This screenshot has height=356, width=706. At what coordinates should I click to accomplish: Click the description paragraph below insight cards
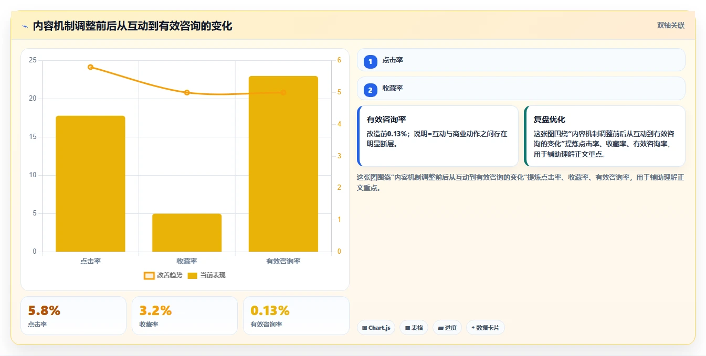[x=521, y=182]
